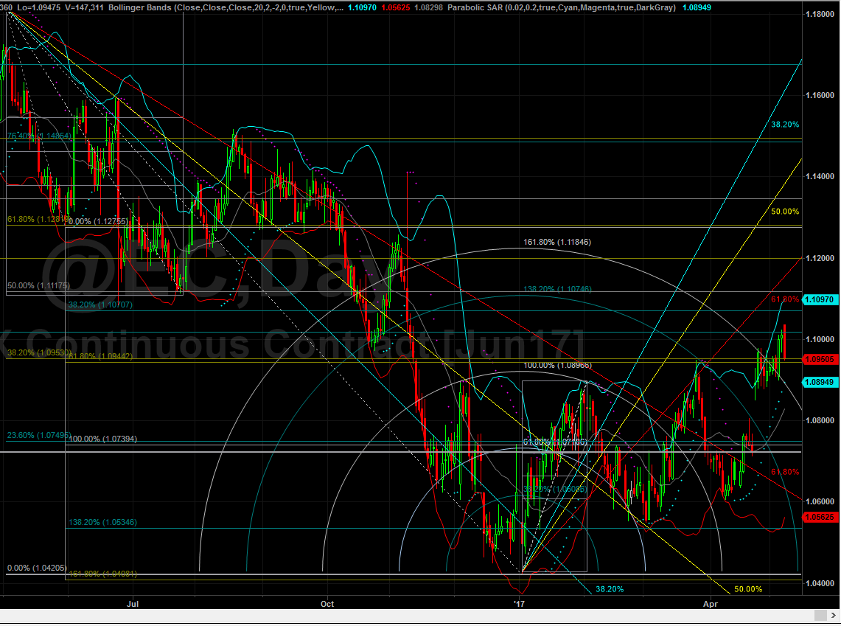Click the Apr label on time axis

click(711, 604)
